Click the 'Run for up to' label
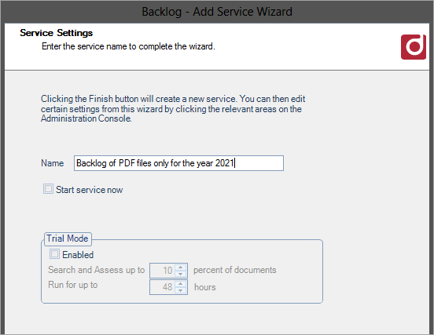Image resolution: width=434 pixels, height=335 pixels. 73,285
